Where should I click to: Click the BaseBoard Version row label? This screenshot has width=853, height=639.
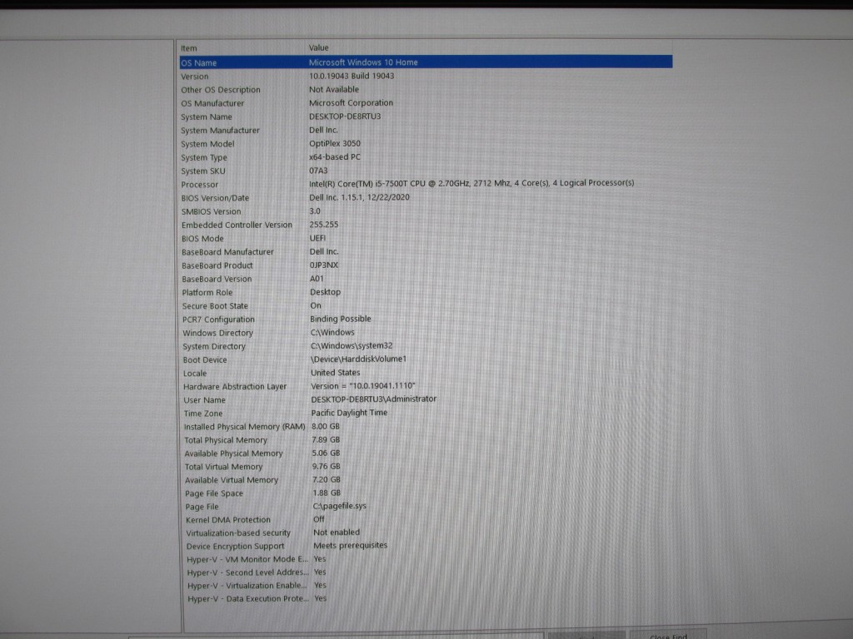(217, 279)
